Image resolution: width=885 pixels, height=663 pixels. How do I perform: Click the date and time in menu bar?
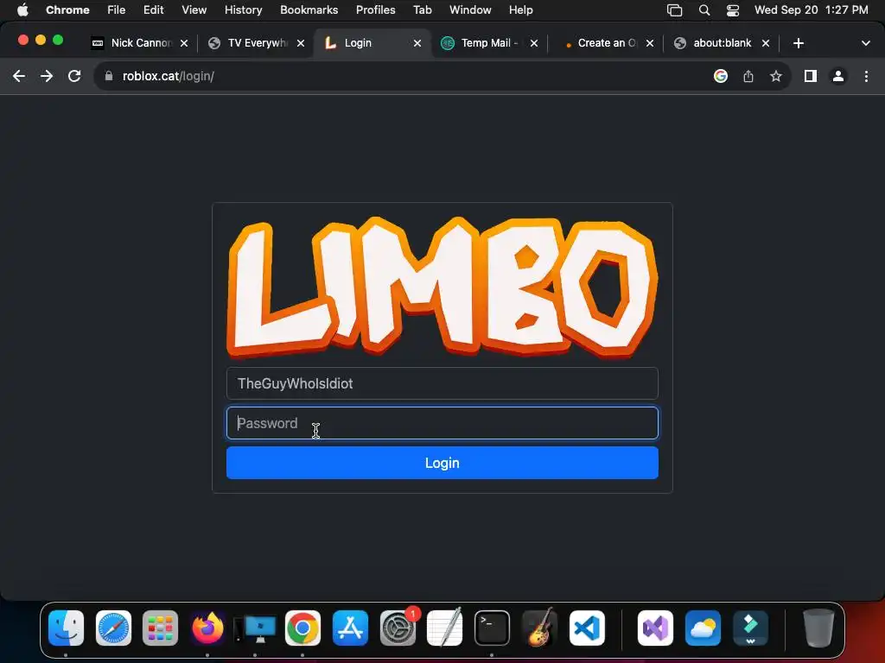(811, 9)
